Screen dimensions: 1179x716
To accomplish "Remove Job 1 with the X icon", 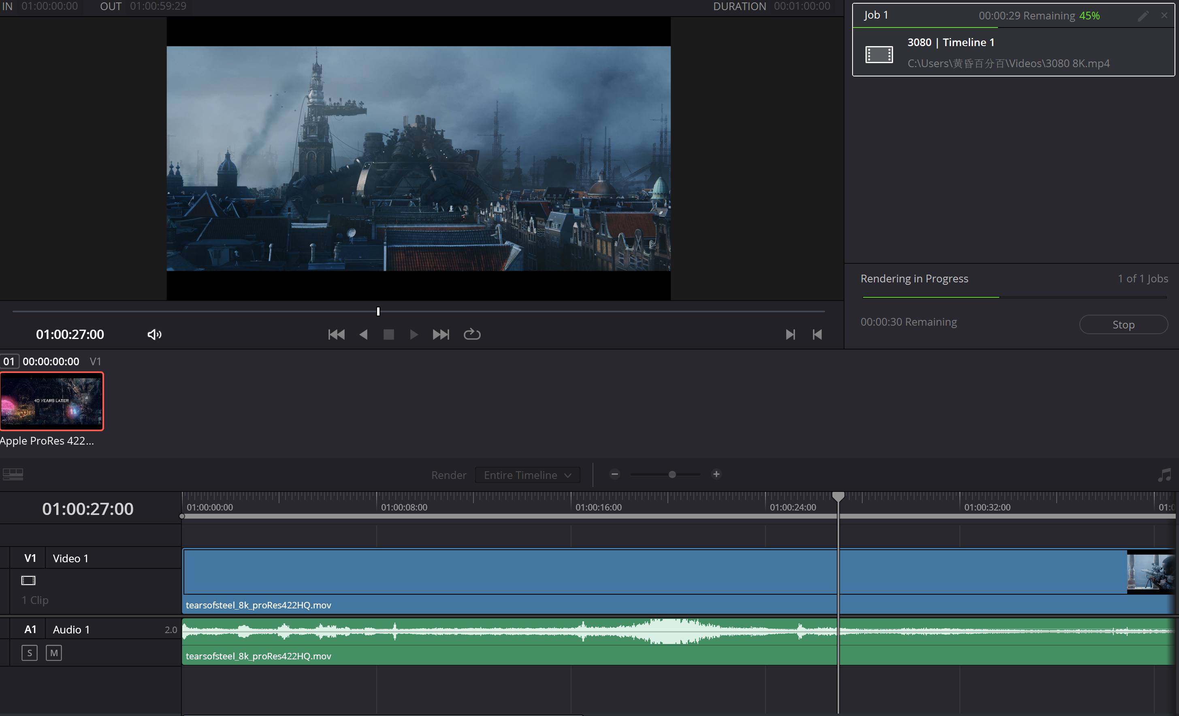I will 1164,16.
